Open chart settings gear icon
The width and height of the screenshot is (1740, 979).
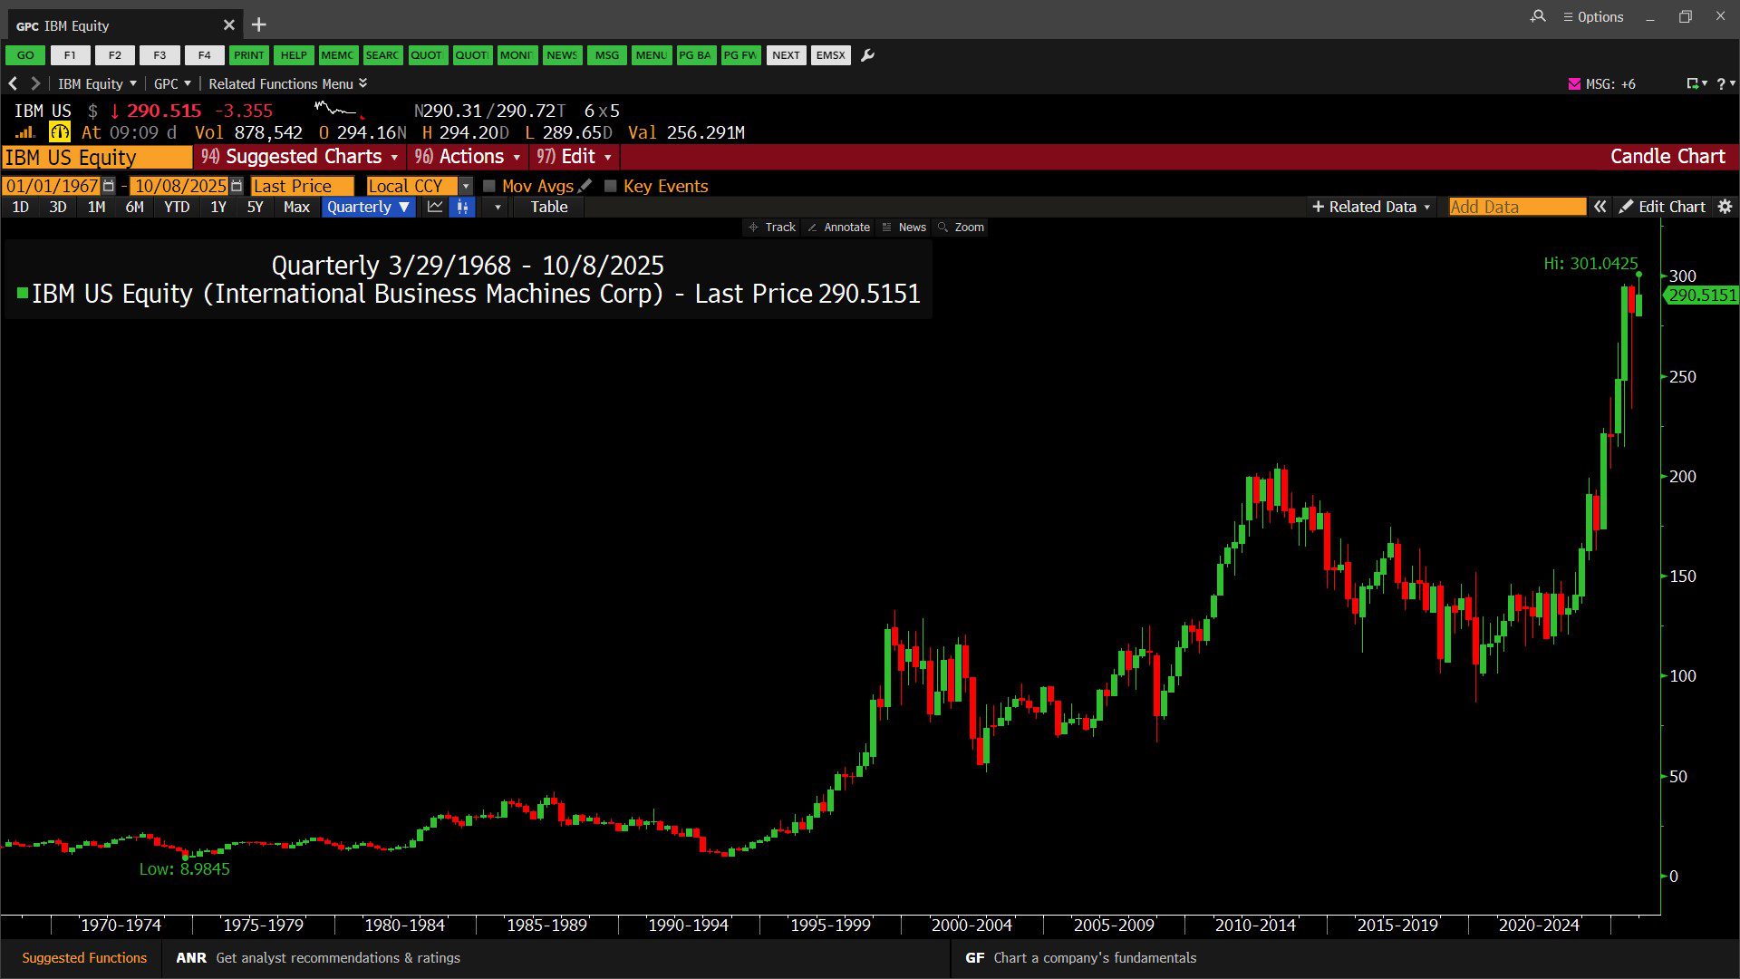(x=1725, y=207)
